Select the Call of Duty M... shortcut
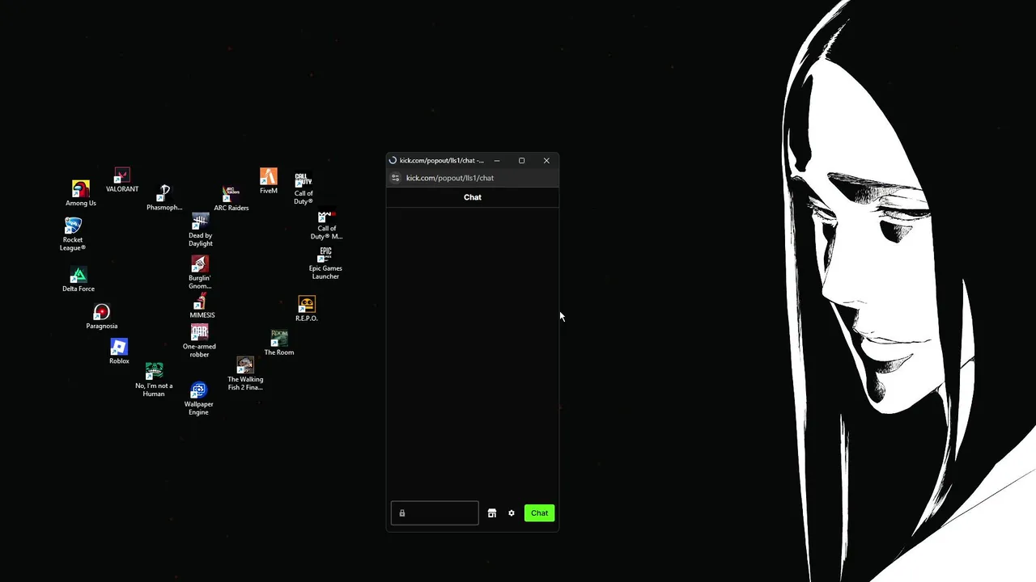The width and height of the screenshot is (1036, 582). [x=326, y=225]
